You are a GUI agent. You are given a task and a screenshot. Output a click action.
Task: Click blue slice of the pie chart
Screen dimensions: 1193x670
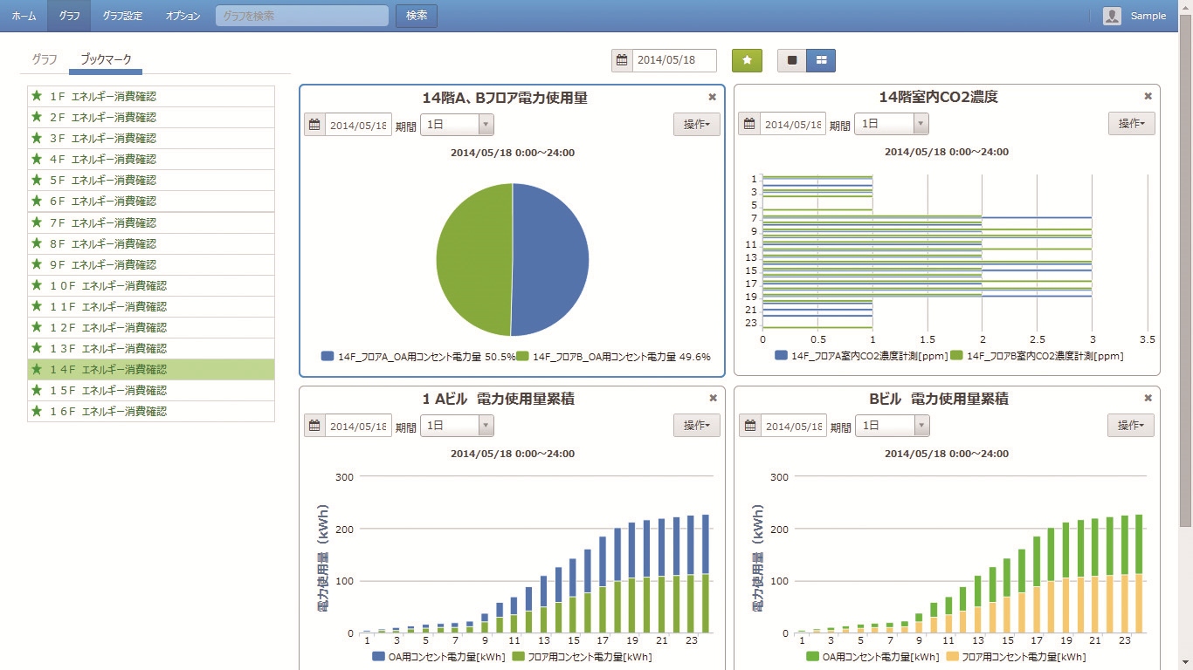coord(552,260)
